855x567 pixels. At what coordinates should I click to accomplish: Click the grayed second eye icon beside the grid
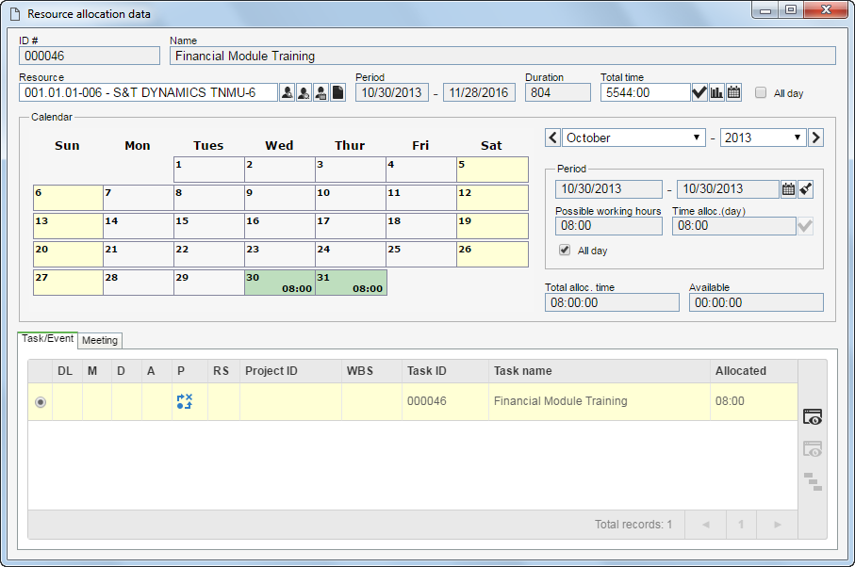[x=813, y=449]
